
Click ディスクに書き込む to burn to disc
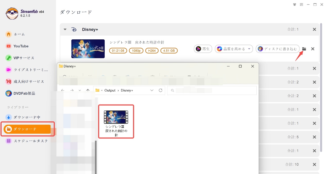coord(278,49)
